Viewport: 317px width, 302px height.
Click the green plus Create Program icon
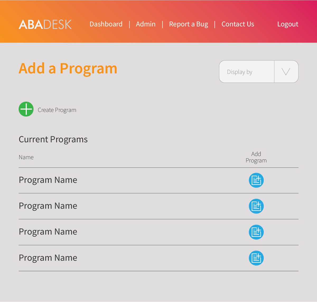pos(26,109)
